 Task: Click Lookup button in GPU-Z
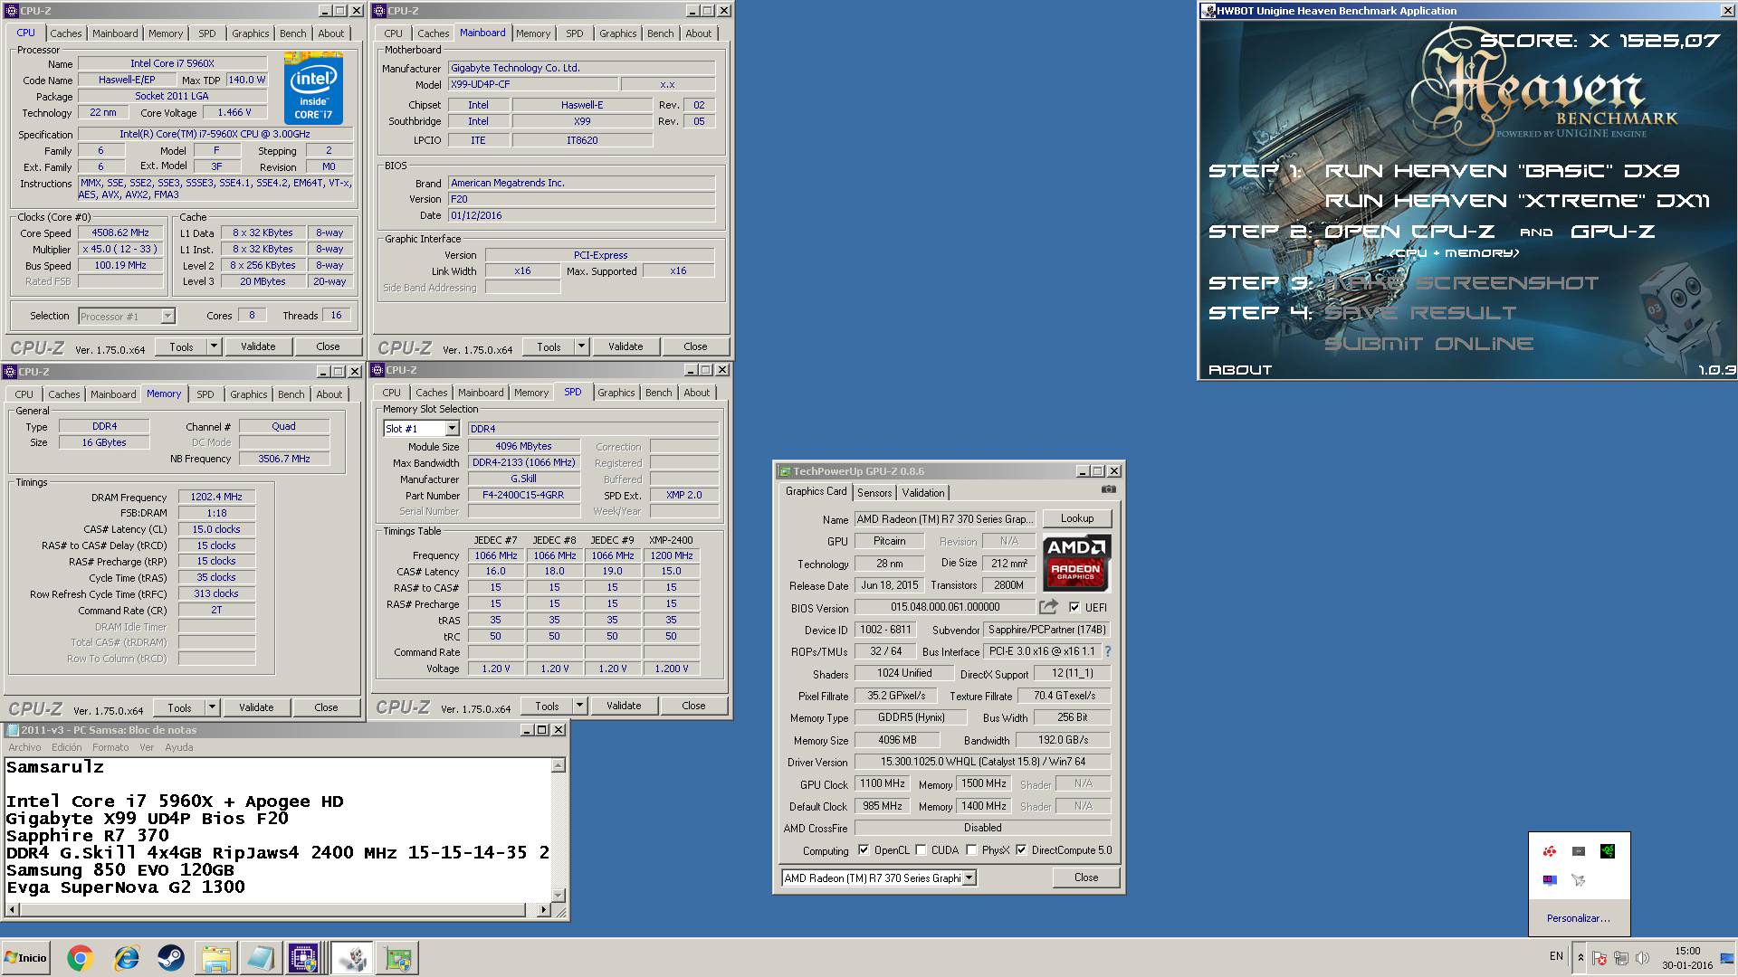pos(1077,518)
